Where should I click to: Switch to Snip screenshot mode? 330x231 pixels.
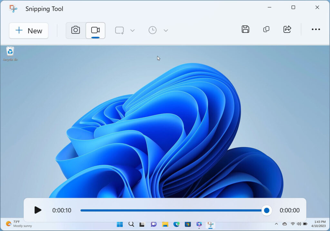(x=76, y=30)
